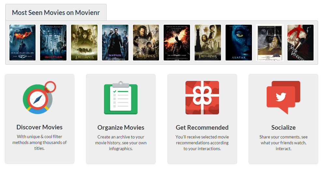Click the green clipboard Organize Movies icon
The image size is (324, 169).
121,98
